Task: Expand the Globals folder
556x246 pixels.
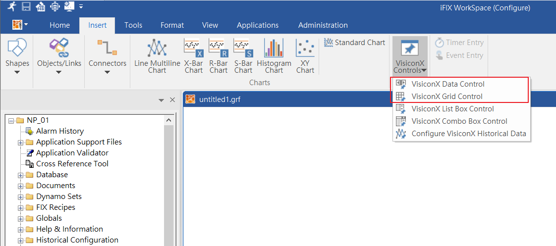Action: click(21, 219)
